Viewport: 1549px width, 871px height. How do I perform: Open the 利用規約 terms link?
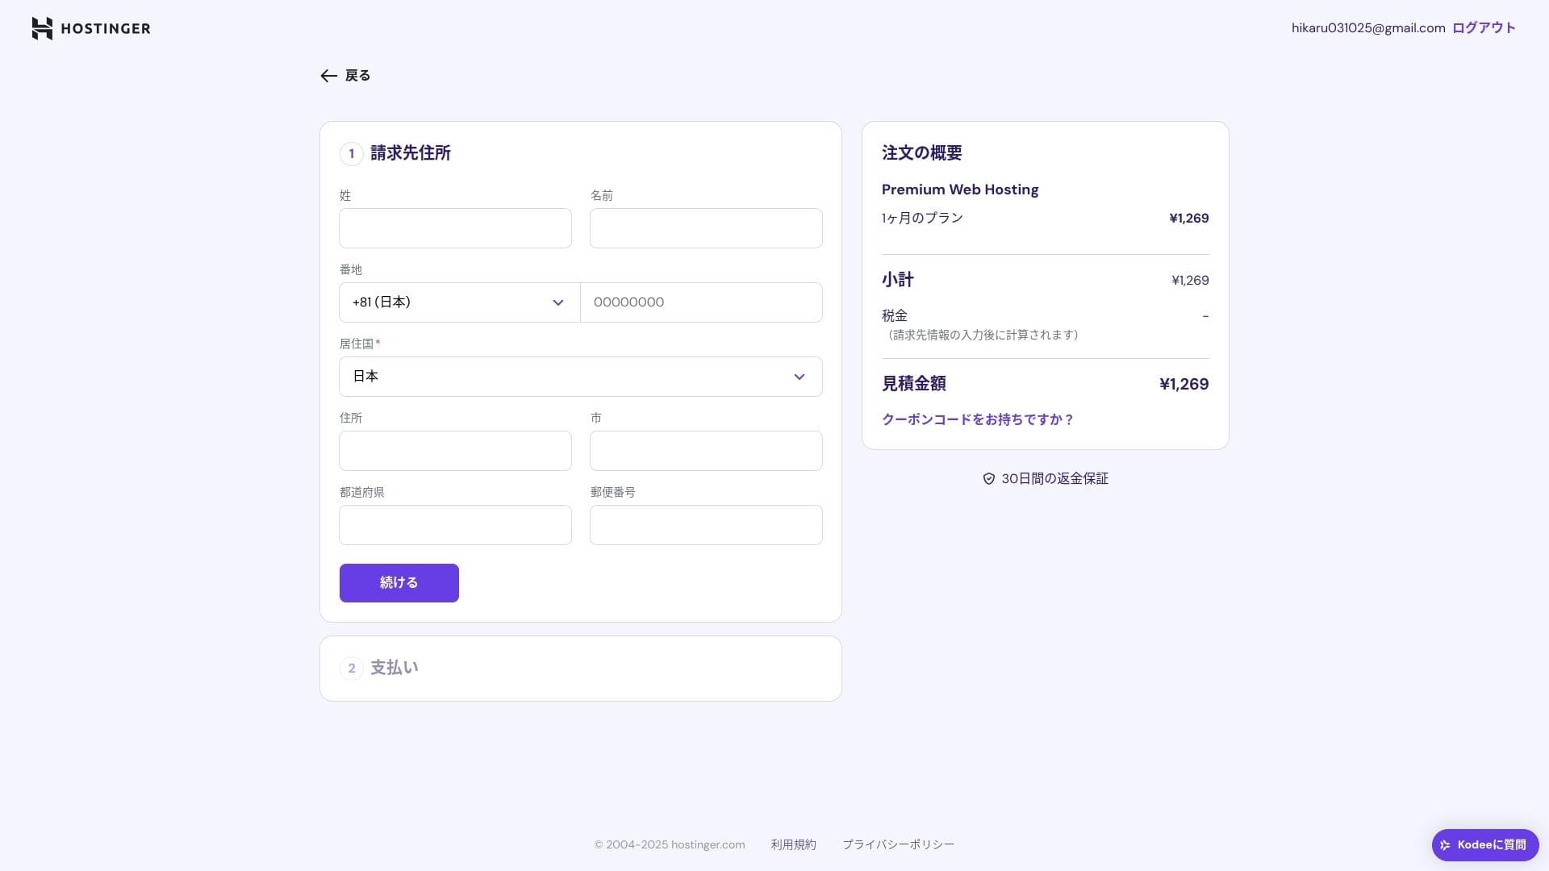click(x=793, y=844)
